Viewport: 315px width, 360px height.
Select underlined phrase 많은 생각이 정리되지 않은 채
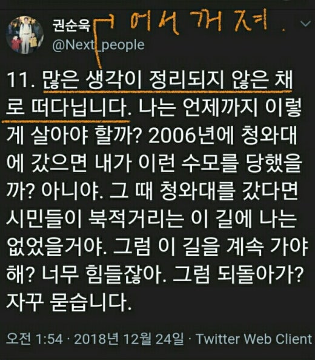tap(168, 81)
